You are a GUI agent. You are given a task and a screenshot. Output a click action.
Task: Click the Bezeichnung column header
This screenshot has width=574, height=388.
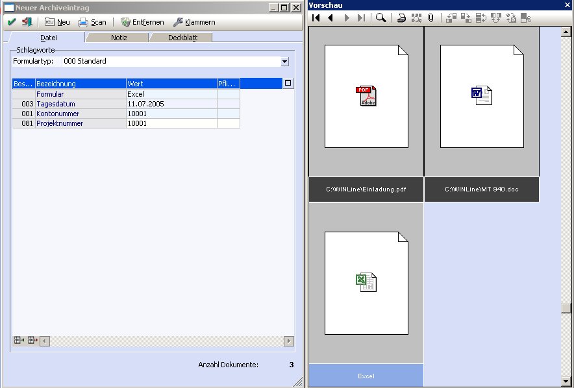[81, 84]
